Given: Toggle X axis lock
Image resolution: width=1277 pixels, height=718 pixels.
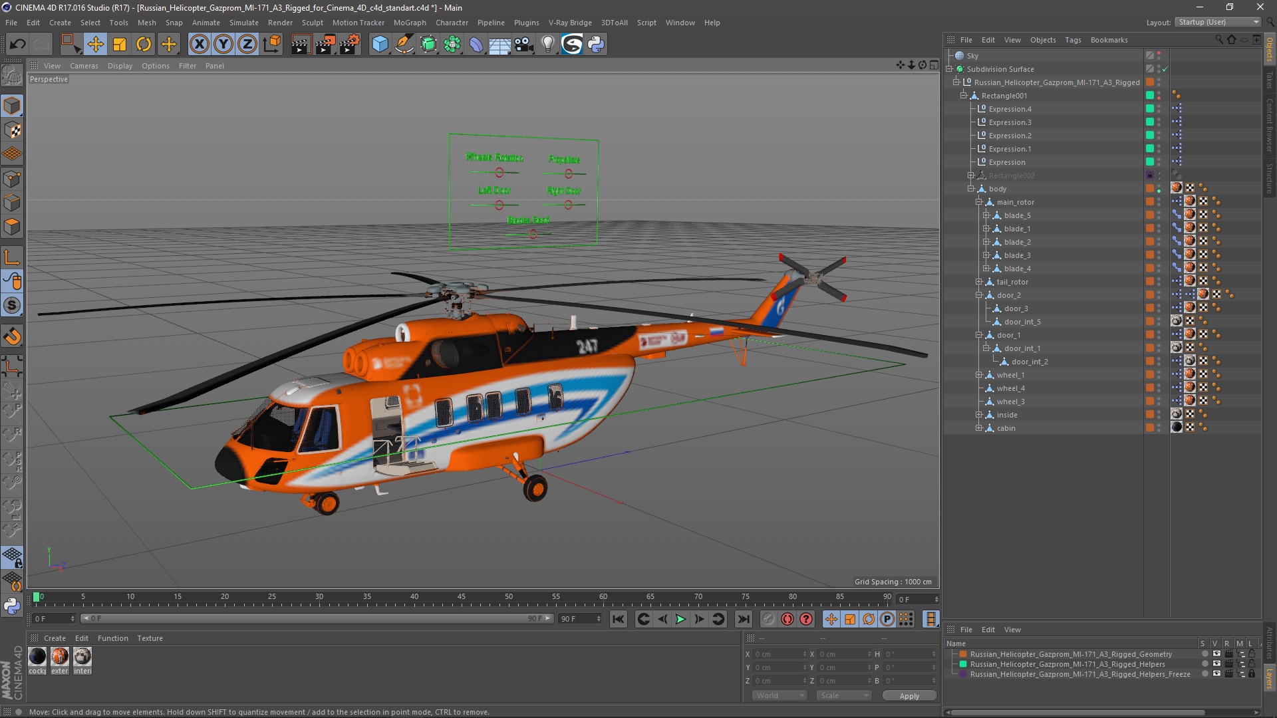Looking at the screenshot, I should (x=199, y=45).
